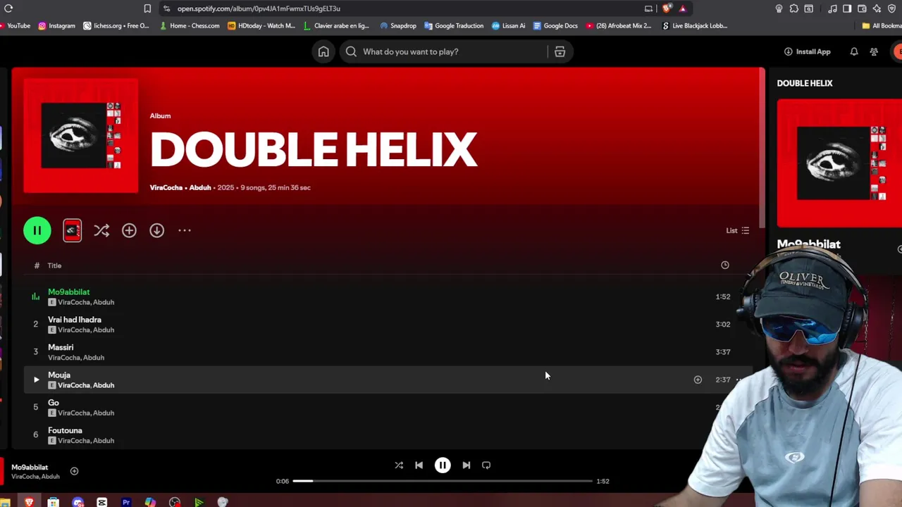Open the lichess.org bookmark
Image resolution: width=902 pixels, height=507 pixels.
point(116,25)
